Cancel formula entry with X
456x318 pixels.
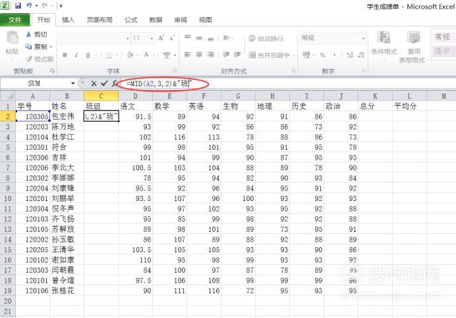click(94, 83)
